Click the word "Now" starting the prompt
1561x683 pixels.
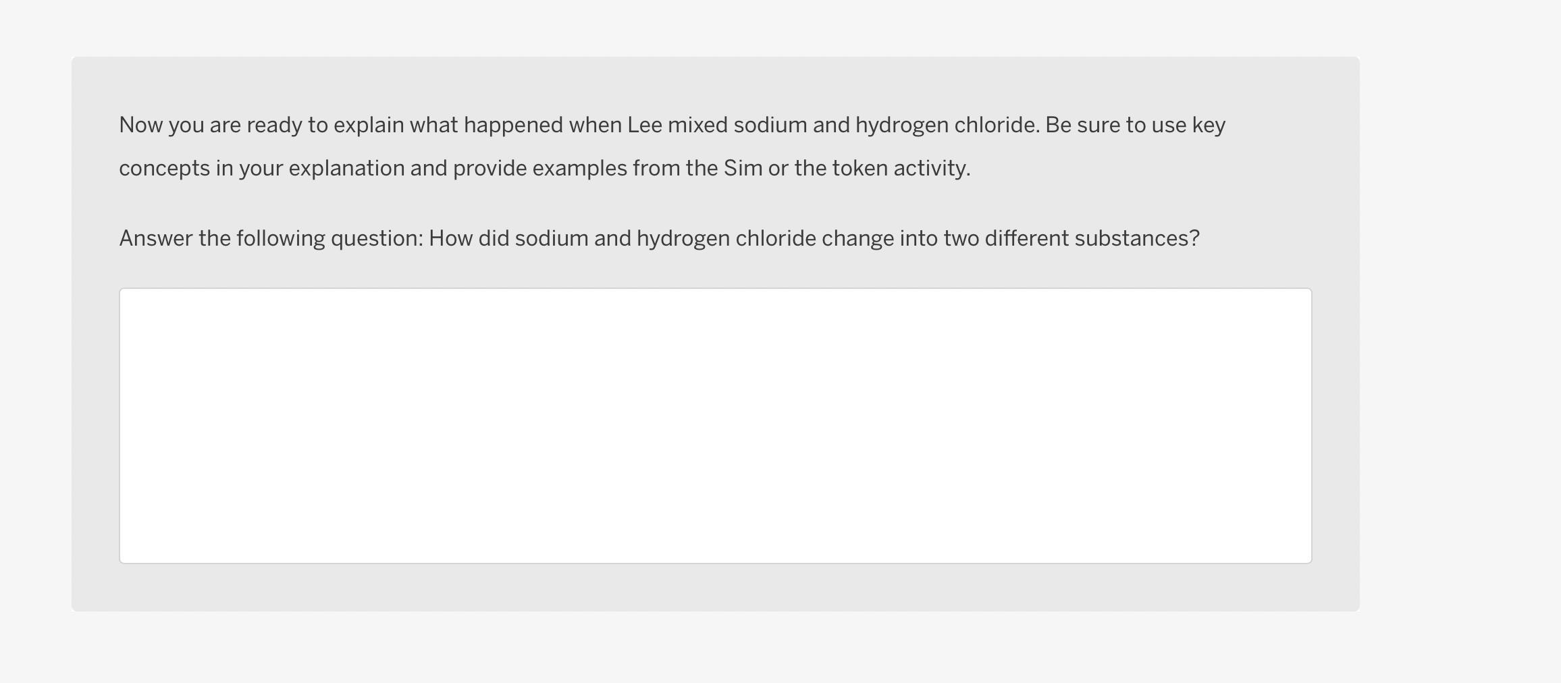[x=140, y=126]
